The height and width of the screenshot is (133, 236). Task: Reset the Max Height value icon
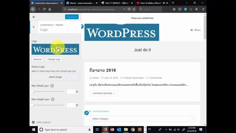click(x=52, y=99)
